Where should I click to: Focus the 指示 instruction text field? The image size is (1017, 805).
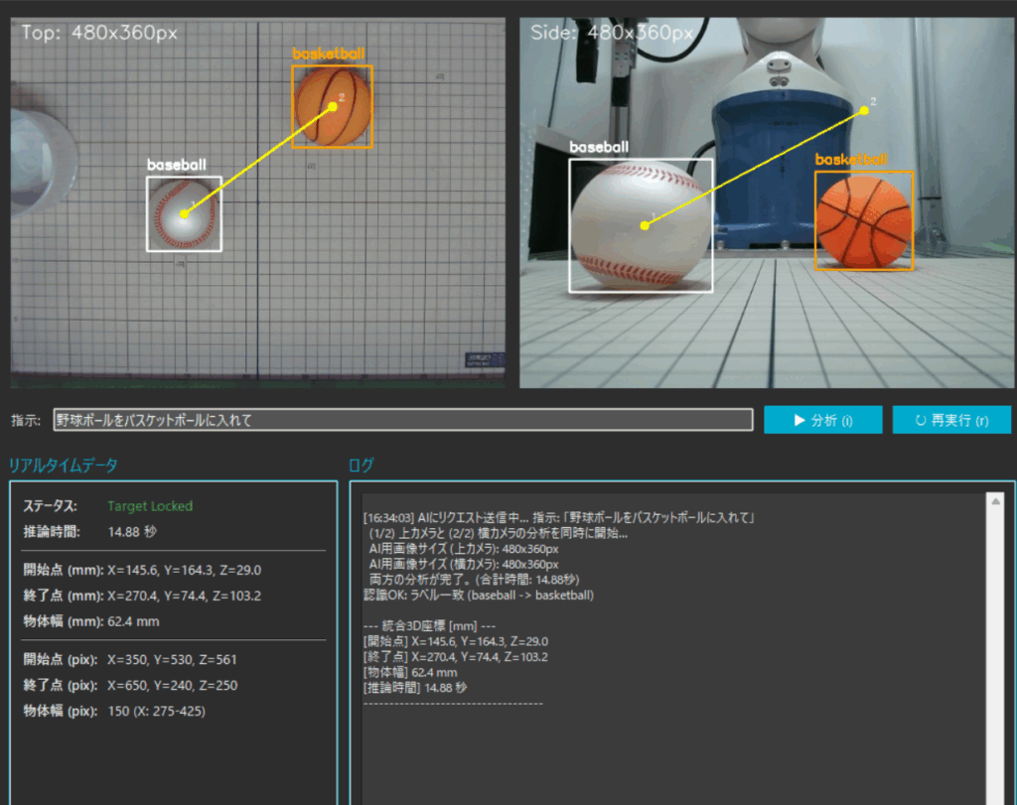401,420
